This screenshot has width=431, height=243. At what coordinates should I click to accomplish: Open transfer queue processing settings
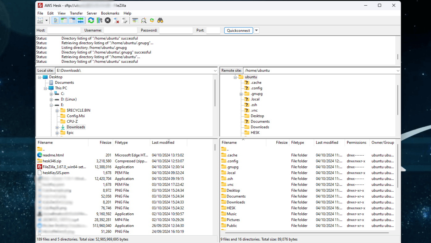pyautogui.click(x=99, y=20)
